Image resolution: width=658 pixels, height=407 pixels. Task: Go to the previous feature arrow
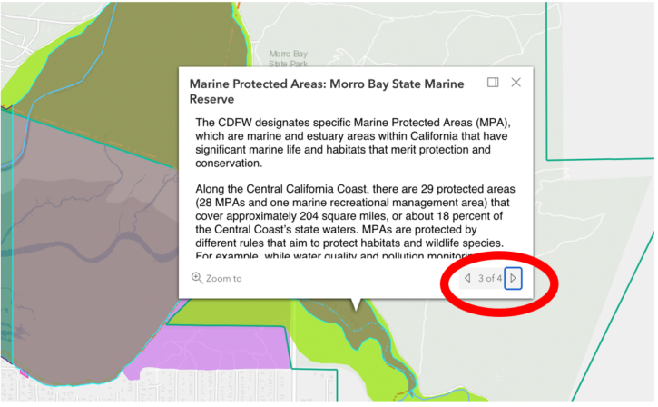tap(467, 278)
